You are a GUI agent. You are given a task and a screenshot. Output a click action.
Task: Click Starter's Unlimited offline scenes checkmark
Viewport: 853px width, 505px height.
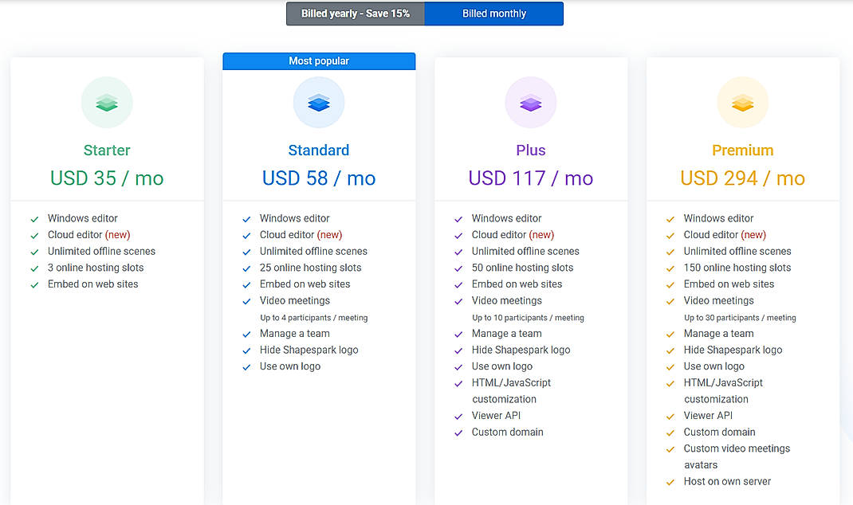[x=35, y=252]
